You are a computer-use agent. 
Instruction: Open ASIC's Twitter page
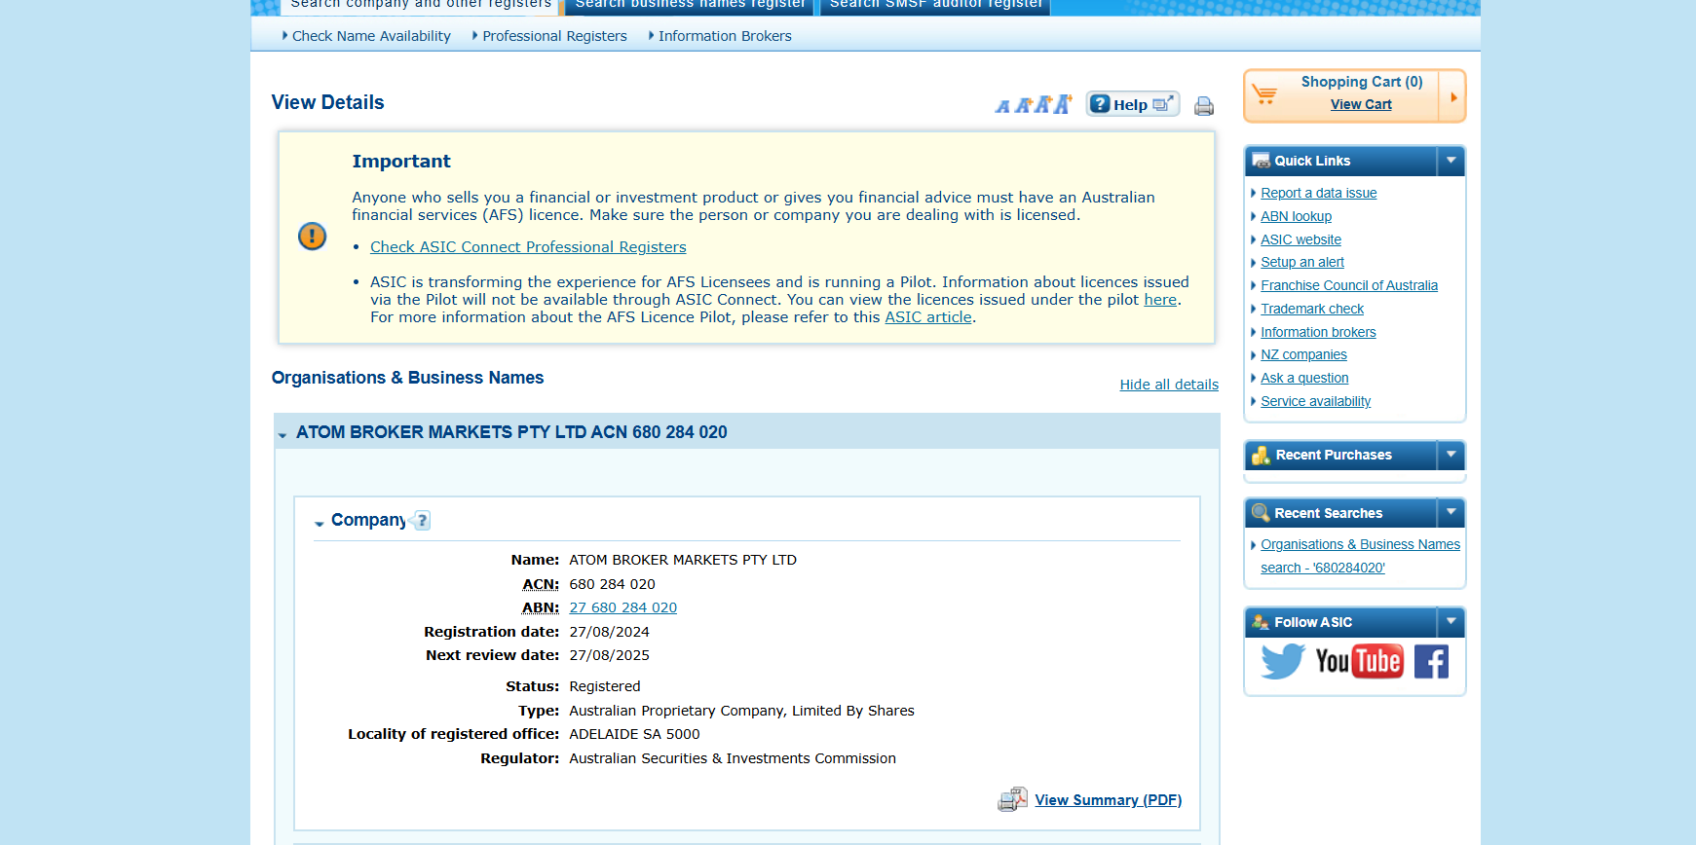tap(1282, 661)
